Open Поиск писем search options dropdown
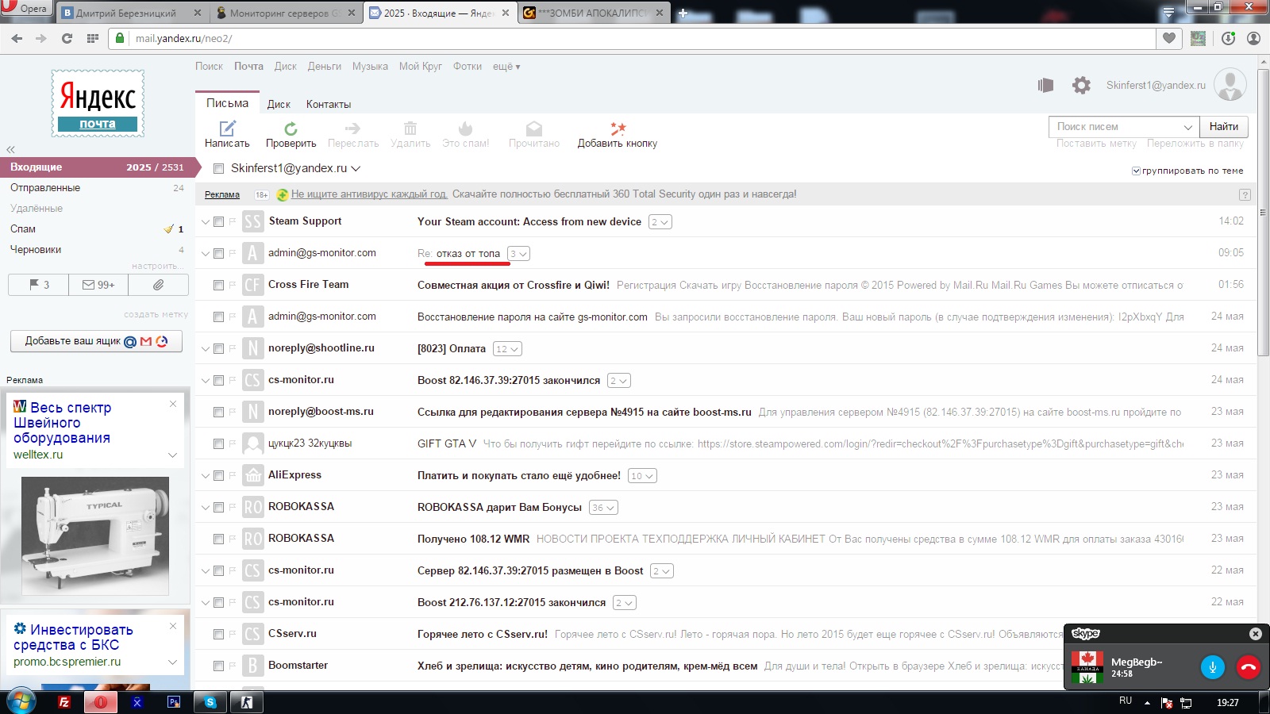This screenshot has width=1270, height=714. 1188,127
